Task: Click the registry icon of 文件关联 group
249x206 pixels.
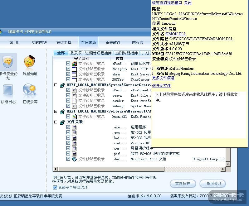Action: [63, 122]
